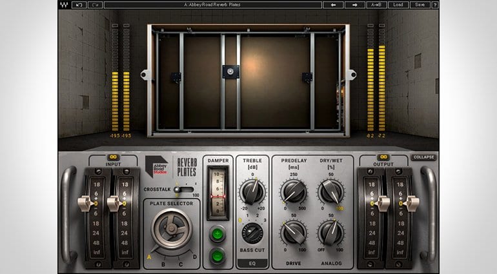Click the Treble +20 label
497x274 pixels.
tap(261, 208)
